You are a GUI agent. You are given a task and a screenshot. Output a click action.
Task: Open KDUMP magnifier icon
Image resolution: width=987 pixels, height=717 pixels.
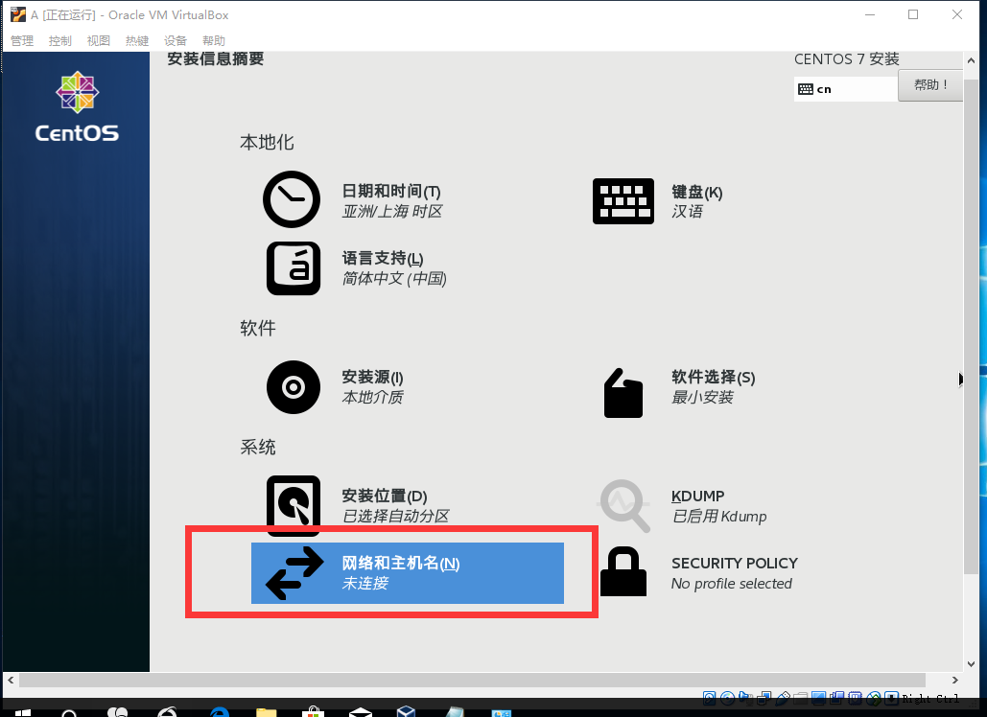(x=623, y=506)
